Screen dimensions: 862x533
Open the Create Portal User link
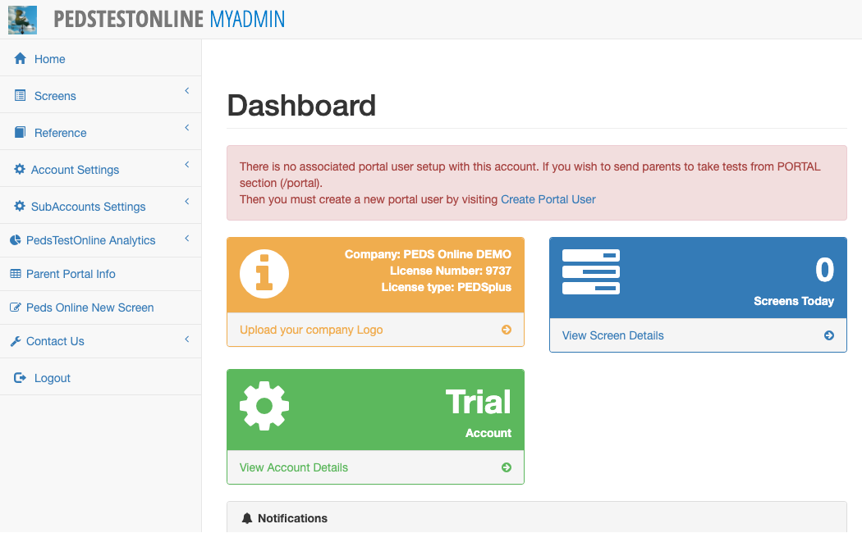click(548, 199)
